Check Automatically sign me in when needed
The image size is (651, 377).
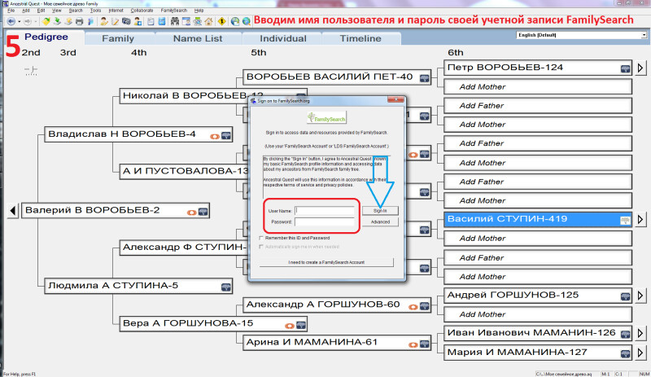coord(261,247)
